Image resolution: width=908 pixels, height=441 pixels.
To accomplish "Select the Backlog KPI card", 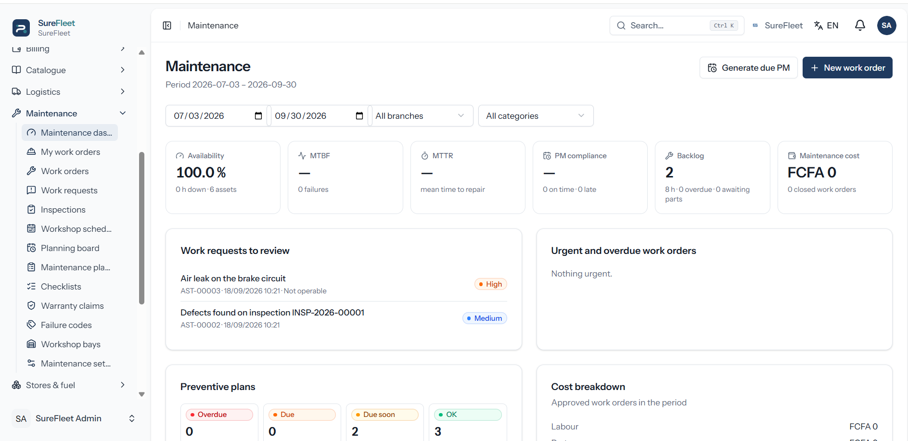I will click(712, 177).
